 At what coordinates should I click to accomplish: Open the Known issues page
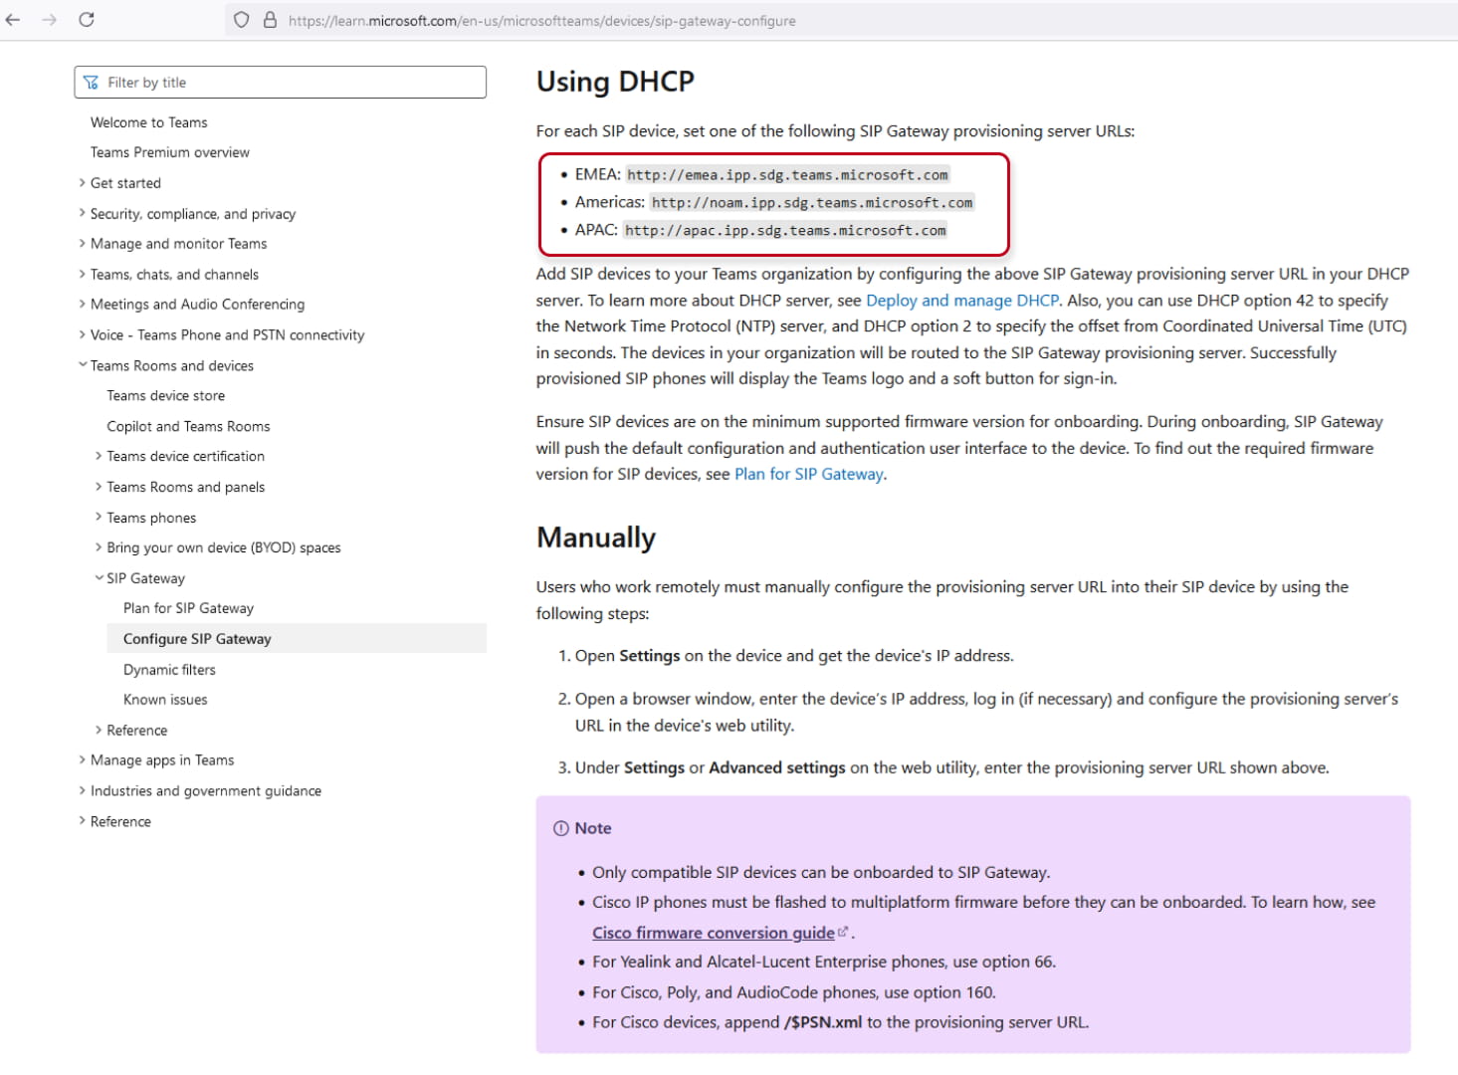(165, 700)
